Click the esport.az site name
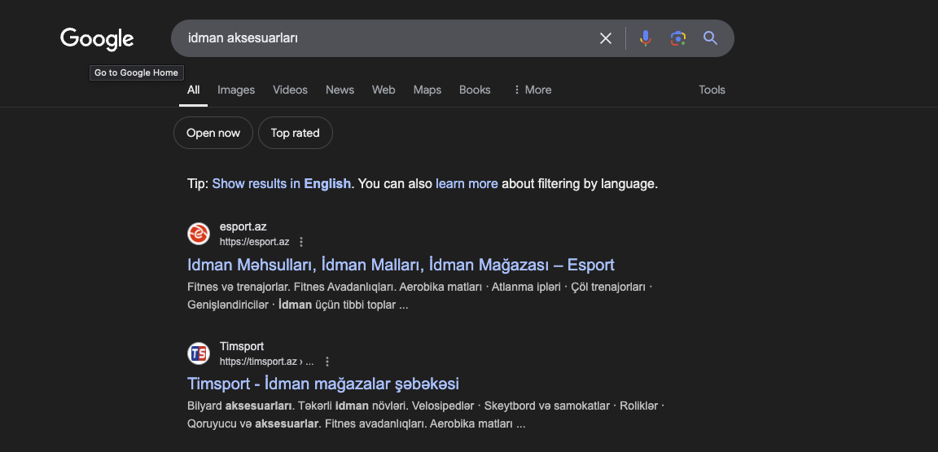This screenshot has height=452, width=938. (243, 227)
